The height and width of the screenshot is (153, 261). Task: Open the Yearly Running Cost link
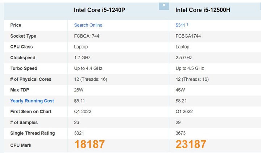[x=32, y=101]
